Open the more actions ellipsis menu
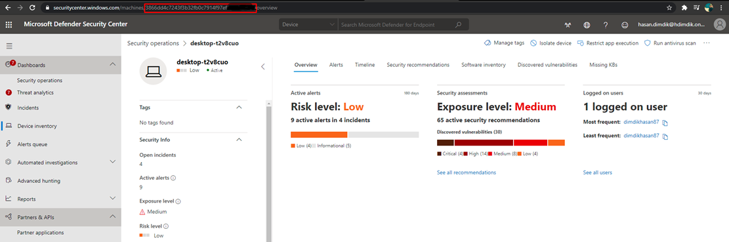This screenshot has height=242, width=729. 707,43
